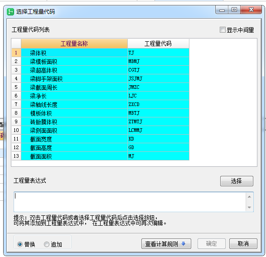Click the JMZC code cell
This screenshot has width=266, height=257.
point(158,87)
